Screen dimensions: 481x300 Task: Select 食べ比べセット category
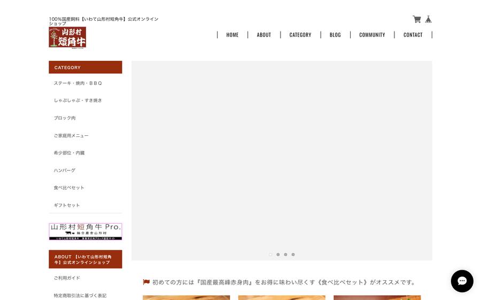(x=69, y=188)
